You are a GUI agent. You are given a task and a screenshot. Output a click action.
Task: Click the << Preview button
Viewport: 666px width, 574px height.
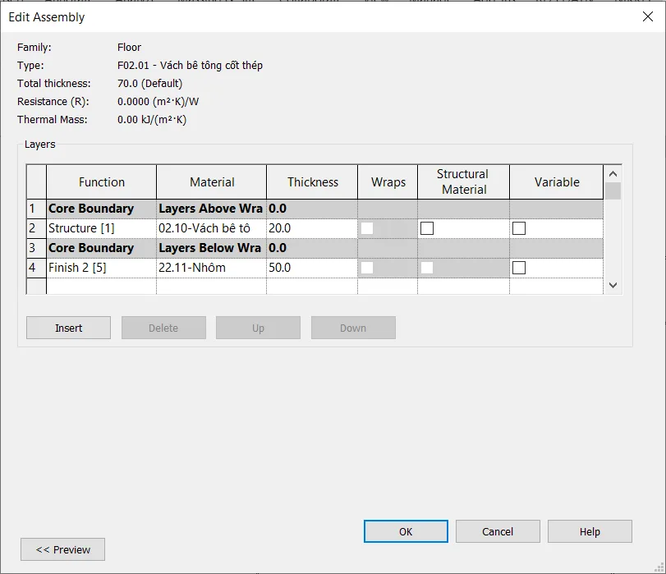click(x=63, y=549)
